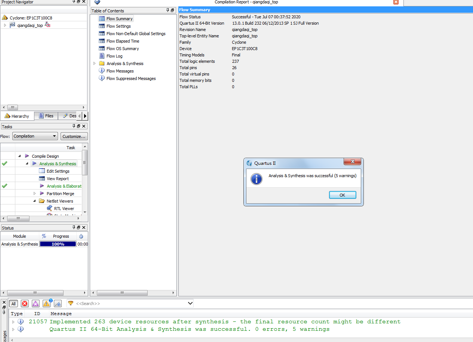Open the RTL Viewer task

coord(64,209)
